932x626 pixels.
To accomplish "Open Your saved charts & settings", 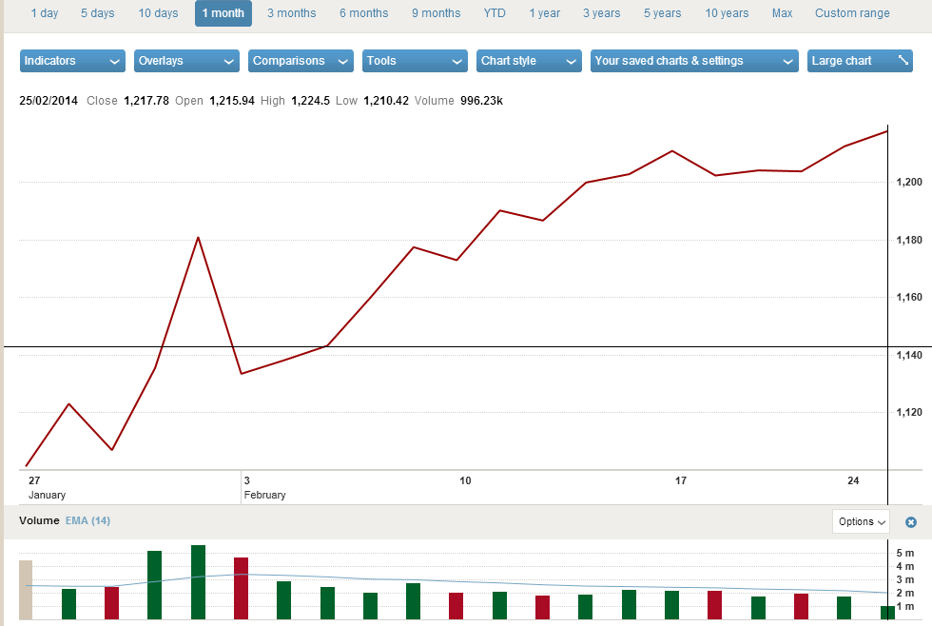I will (693, 61).
